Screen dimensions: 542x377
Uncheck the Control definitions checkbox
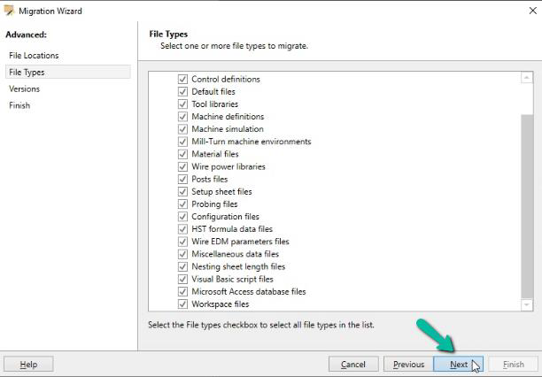click(x=182, y=79)
